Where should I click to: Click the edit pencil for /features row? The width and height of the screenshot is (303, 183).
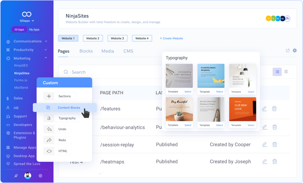coord(264,109)
